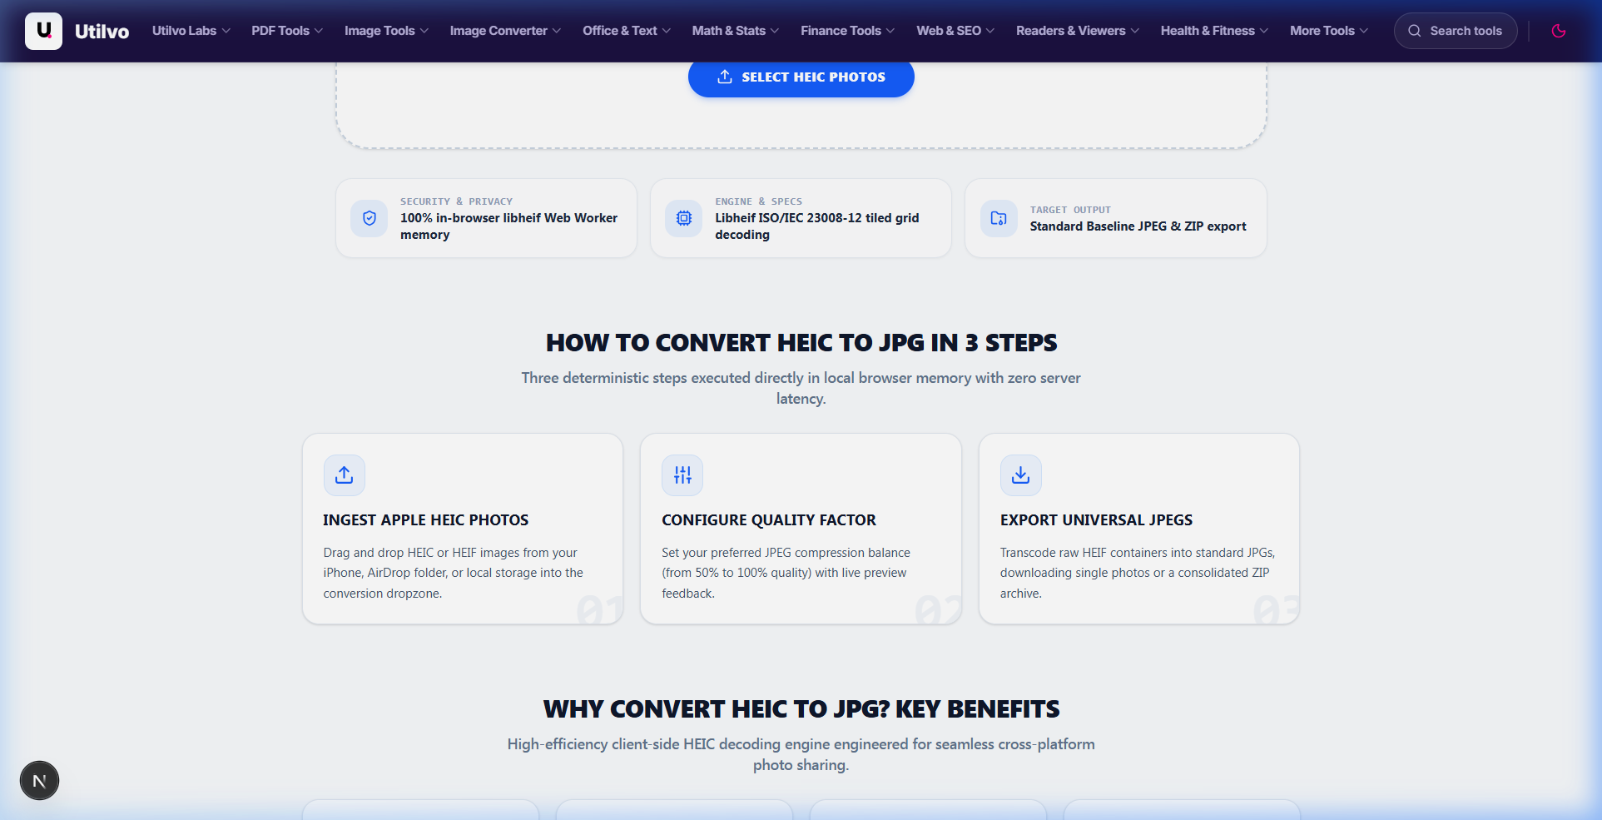Viewport: 1602px width, 820px height.
Task: Expand the Image Converter dropdown
Action: (506, 31)
